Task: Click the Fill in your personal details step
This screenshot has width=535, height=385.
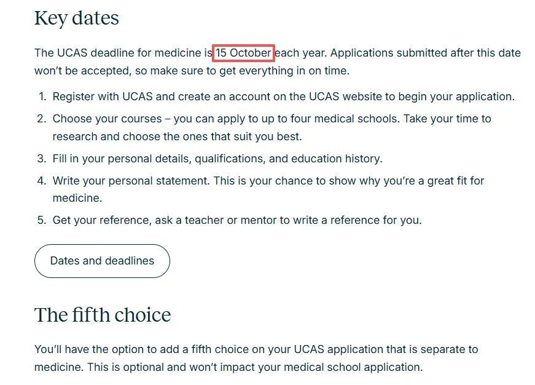Action: [x=217, y=159]
